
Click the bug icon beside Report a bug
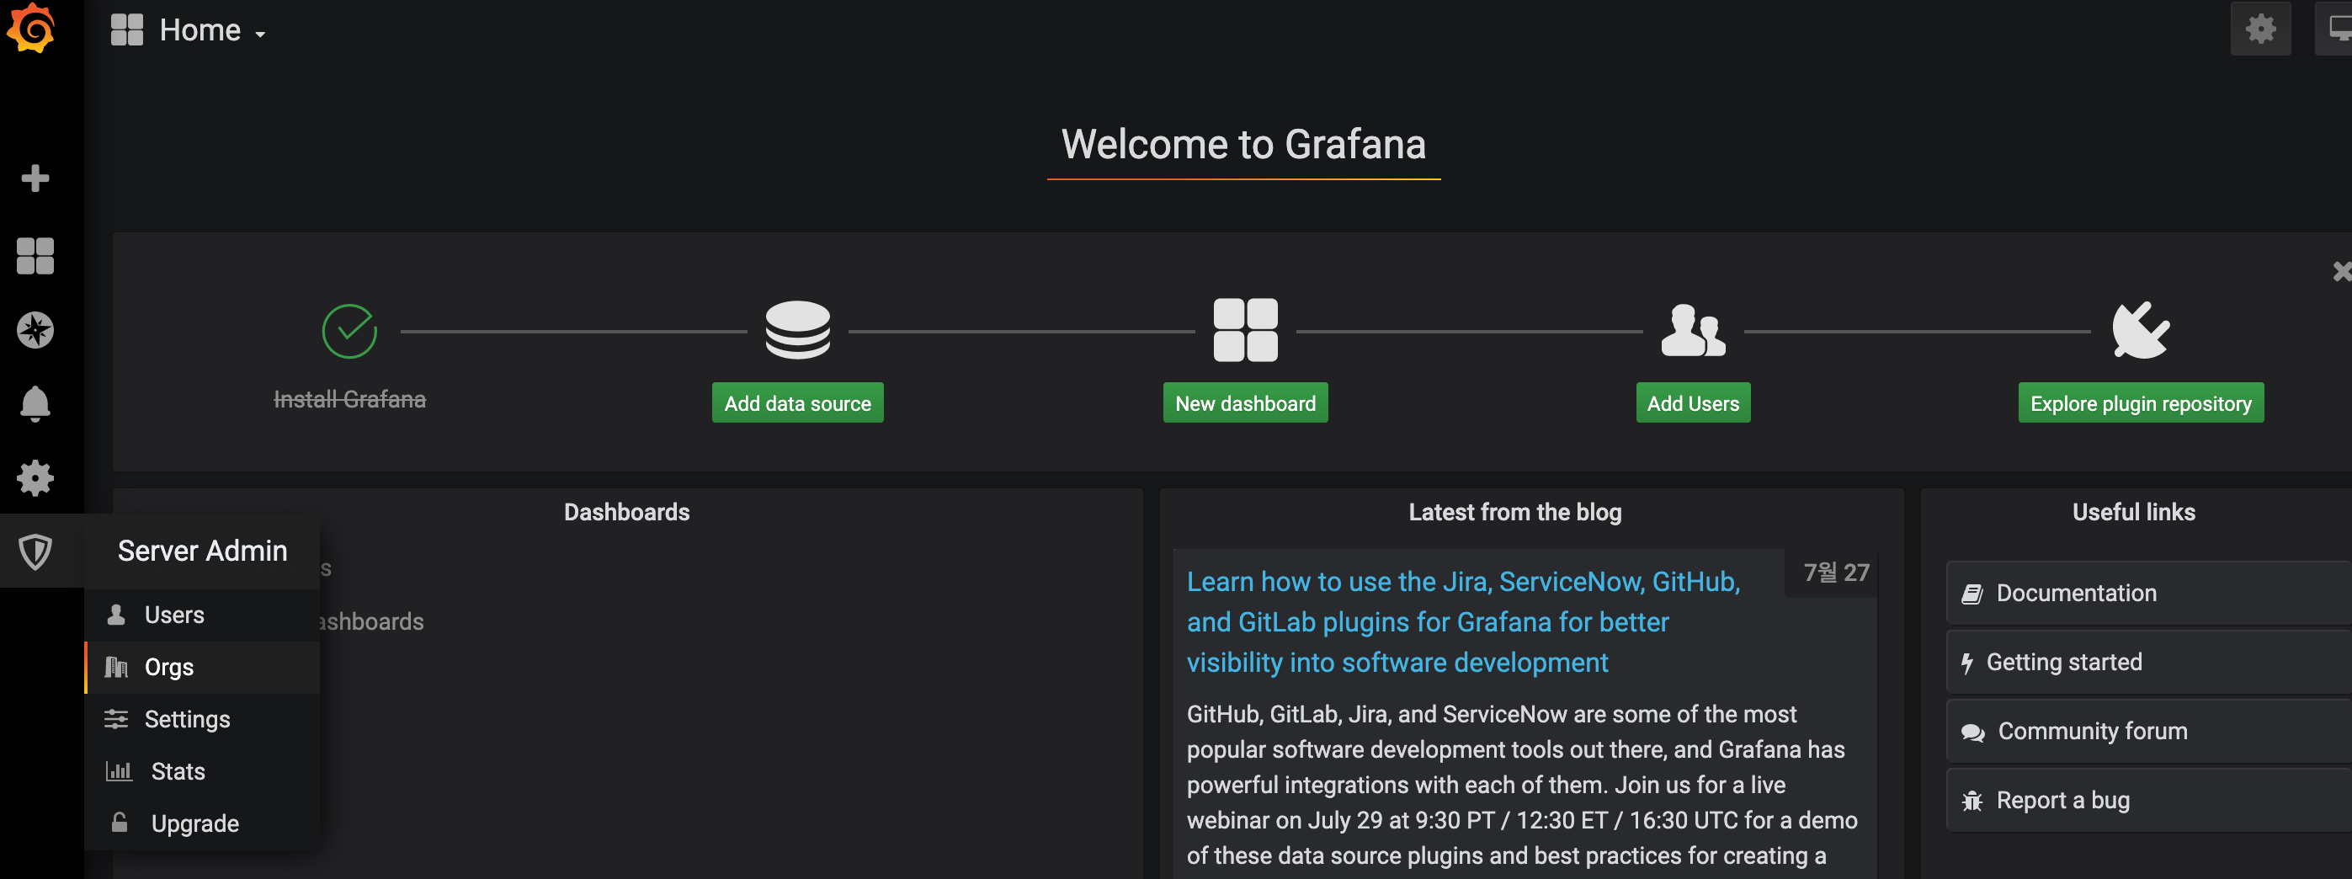coord(1972,802)
